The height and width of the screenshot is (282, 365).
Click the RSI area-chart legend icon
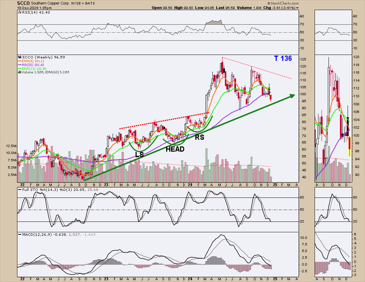pyautogui.click(x=20, y=12)
